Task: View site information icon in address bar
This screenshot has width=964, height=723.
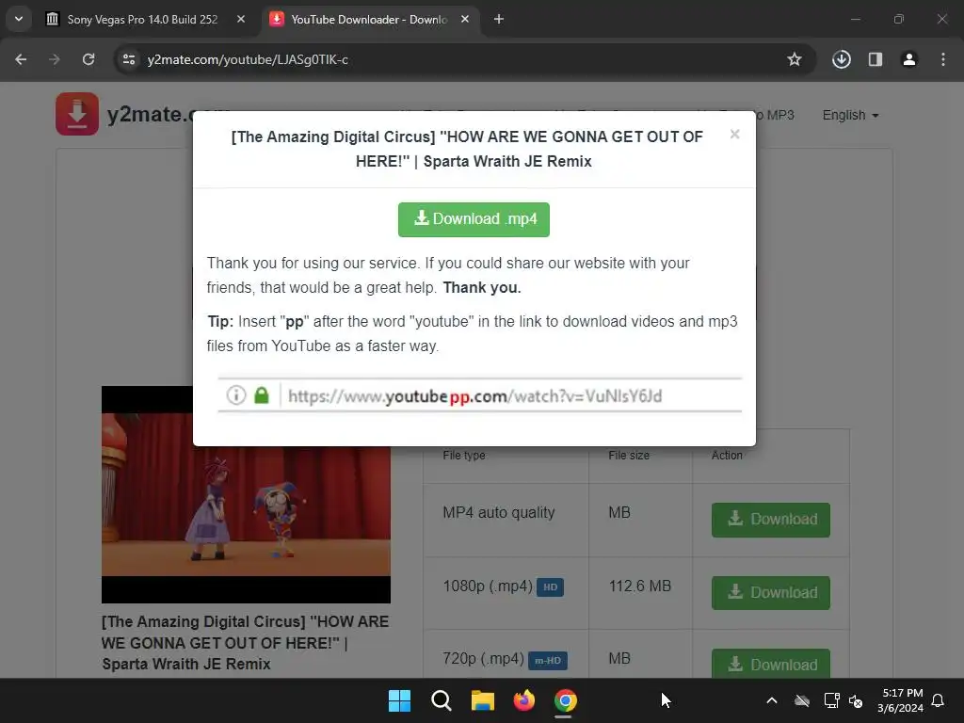Action: click(129, 59)
